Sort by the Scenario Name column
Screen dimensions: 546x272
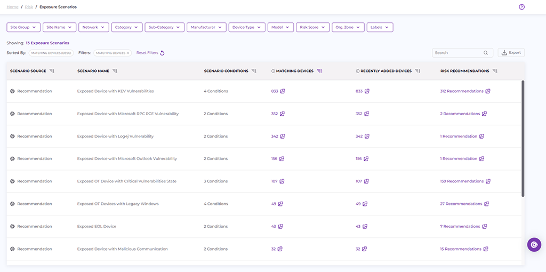(x=115, y=71)
